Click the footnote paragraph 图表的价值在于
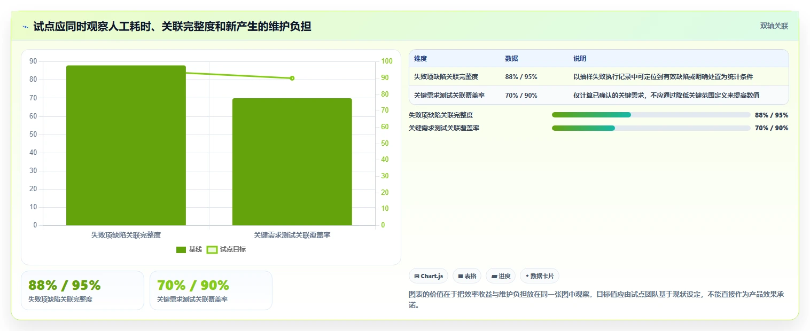This screenshot has height=331, width=810. pyautogui.click(x=596, y=300)
